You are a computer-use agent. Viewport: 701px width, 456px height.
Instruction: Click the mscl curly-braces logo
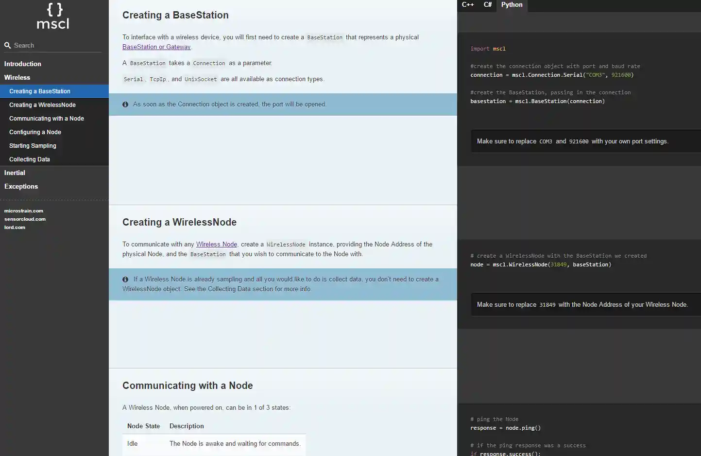point(52,16)
